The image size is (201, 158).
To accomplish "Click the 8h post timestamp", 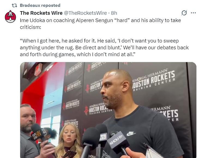I will point(114,13).
